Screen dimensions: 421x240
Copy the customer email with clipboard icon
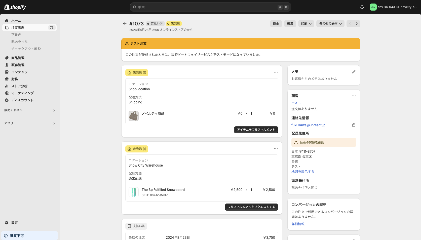(x=354, y=125)
